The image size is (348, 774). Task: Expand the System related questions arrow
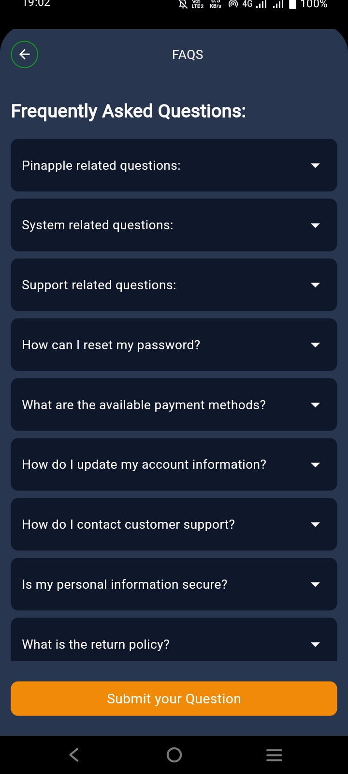coord(315,225)
